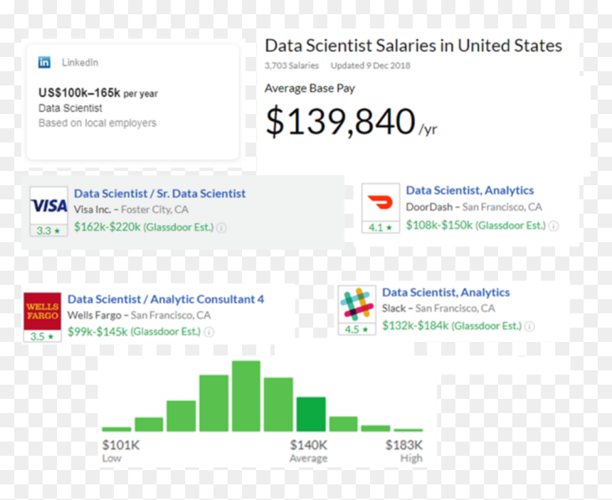The width and height of the screenshot is (612, 500).
Task: Click the $132k-$184k Glassdoor estimate
Action: click(452, 325)
